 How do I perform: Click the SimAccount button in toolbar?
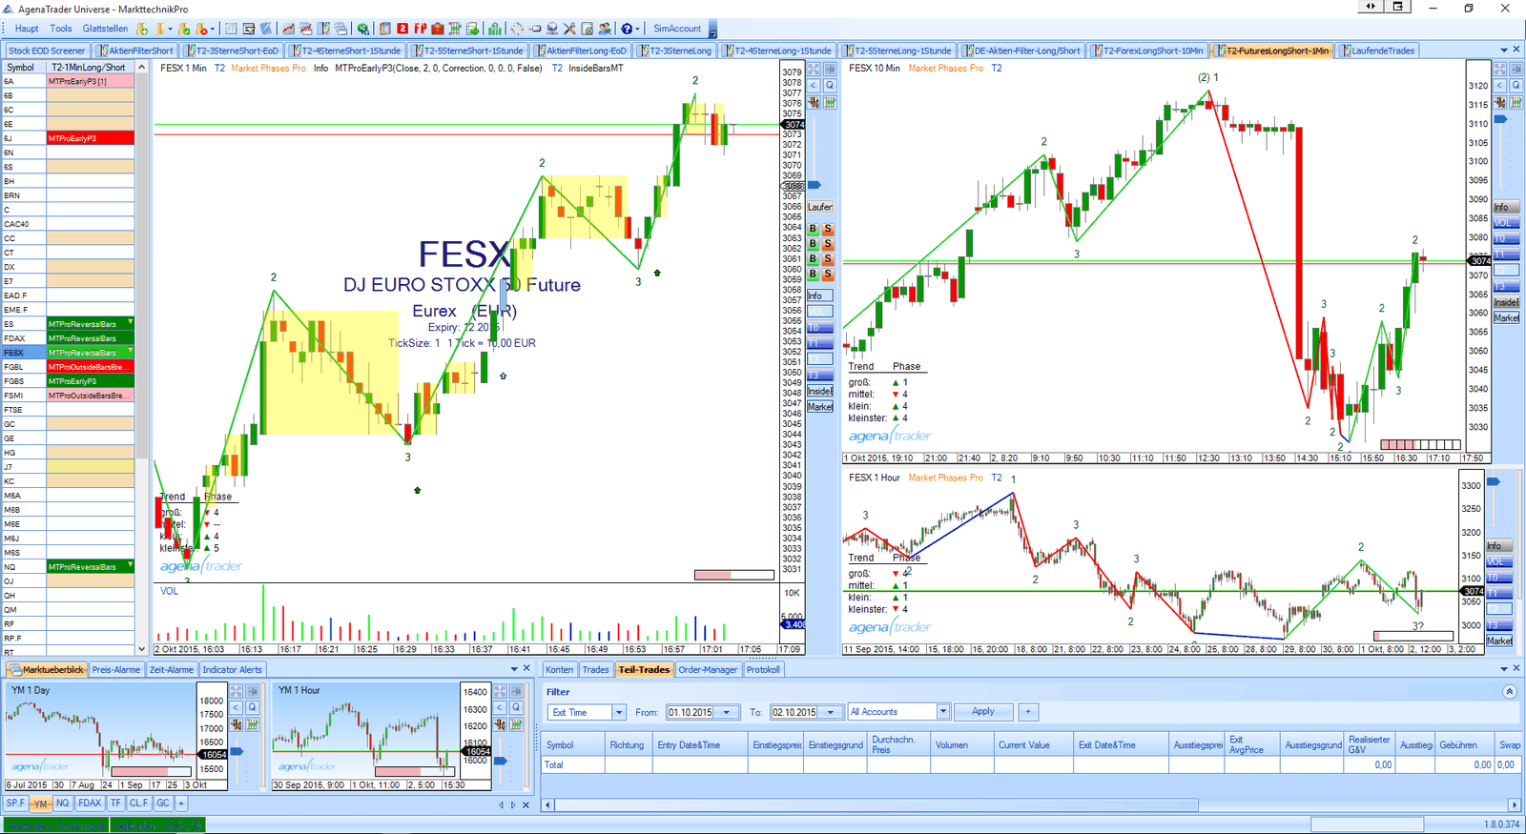point(677,29)
